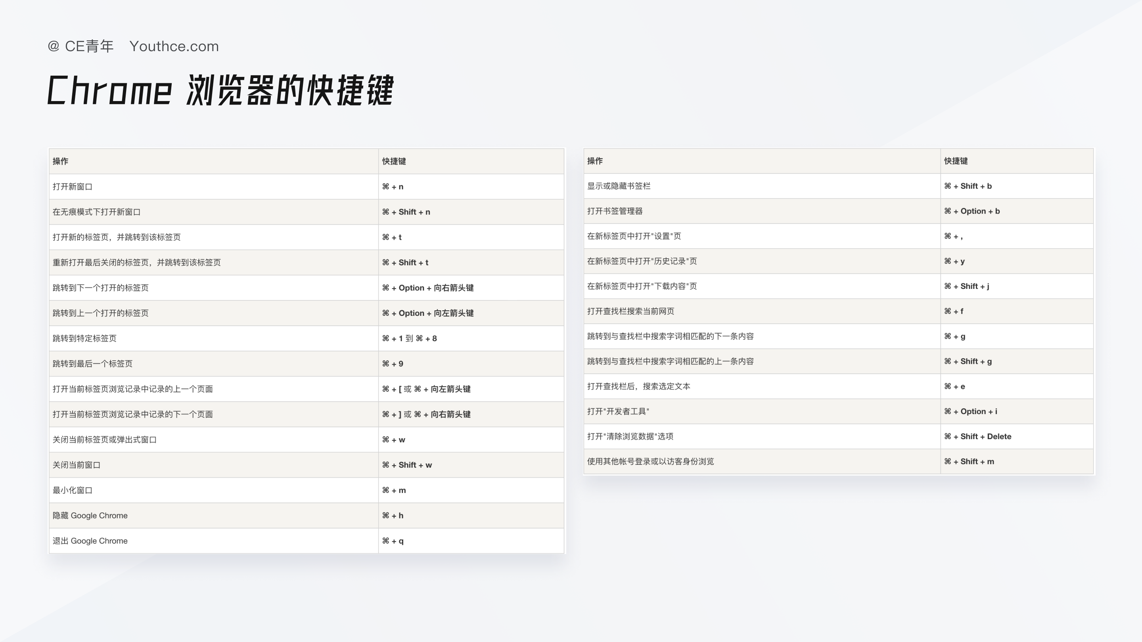Select the 显示或隐藏书签栏 row

619,186
